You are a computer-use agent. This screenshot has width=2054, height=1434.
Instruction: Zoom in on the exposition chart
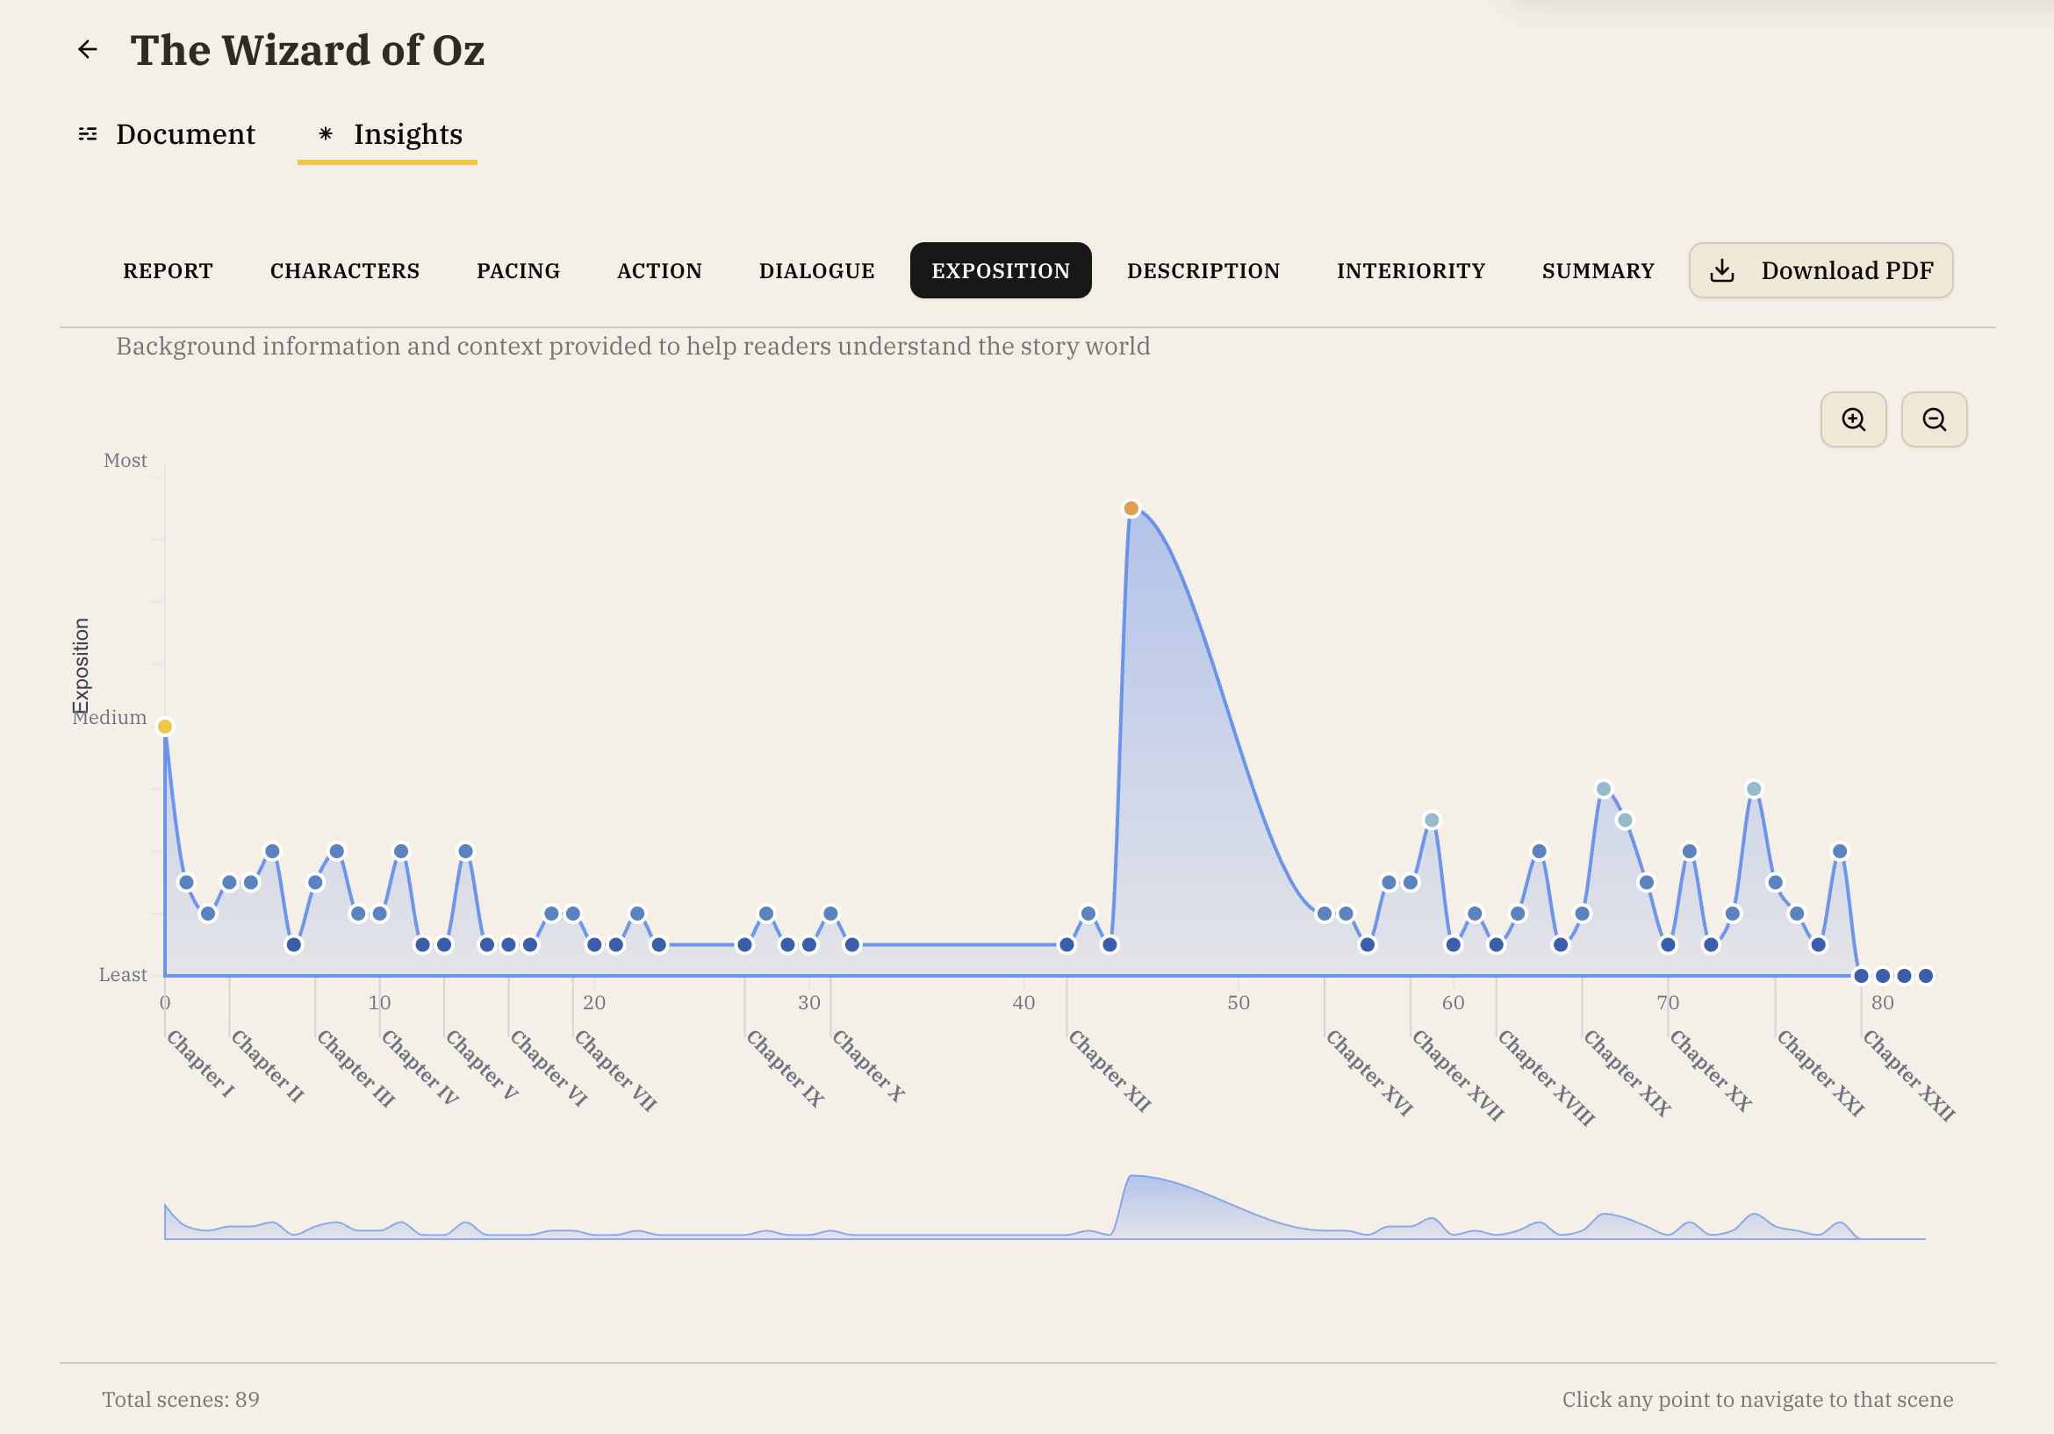[1853, 419]
